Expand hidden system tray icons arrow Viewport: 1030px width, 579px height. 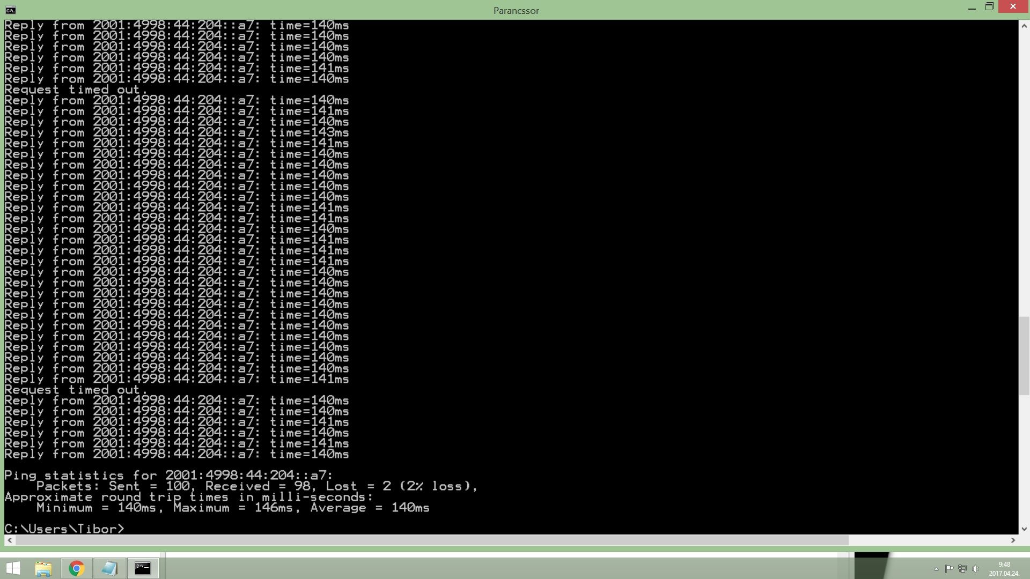point(936,569)
